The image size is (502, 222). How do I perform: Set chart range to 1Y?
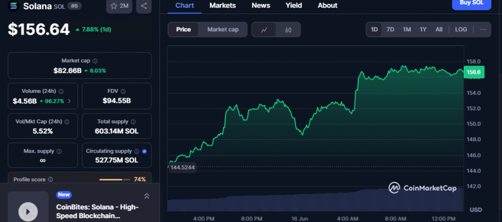pos(423,29)
